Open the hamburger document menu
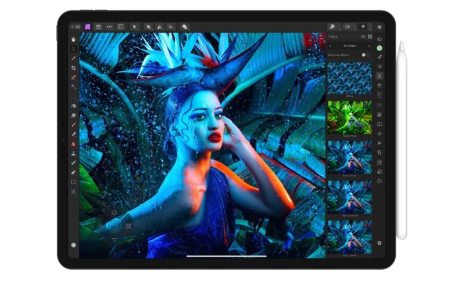This screenshot has height=290, width=465. (x=98, y=27)
